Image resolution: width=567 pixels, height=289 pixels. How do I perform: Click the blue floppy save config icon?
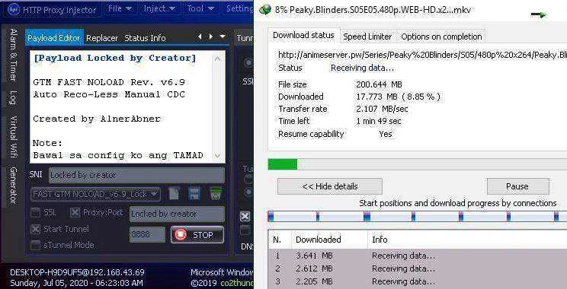[x=194, y=194]
